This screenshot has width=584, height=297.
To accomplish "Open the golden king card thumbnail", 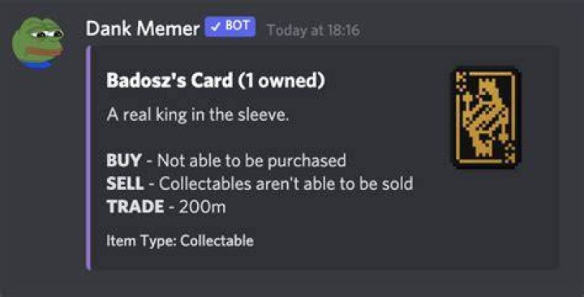I will pos(486,118).
